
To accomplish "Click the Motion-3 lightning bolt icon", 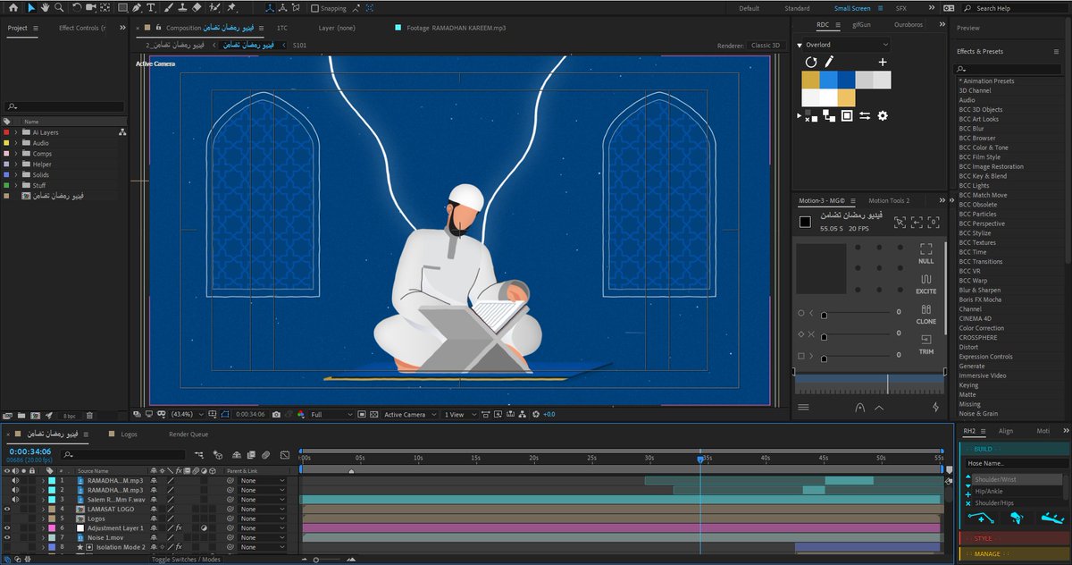I will click(935, 408).
